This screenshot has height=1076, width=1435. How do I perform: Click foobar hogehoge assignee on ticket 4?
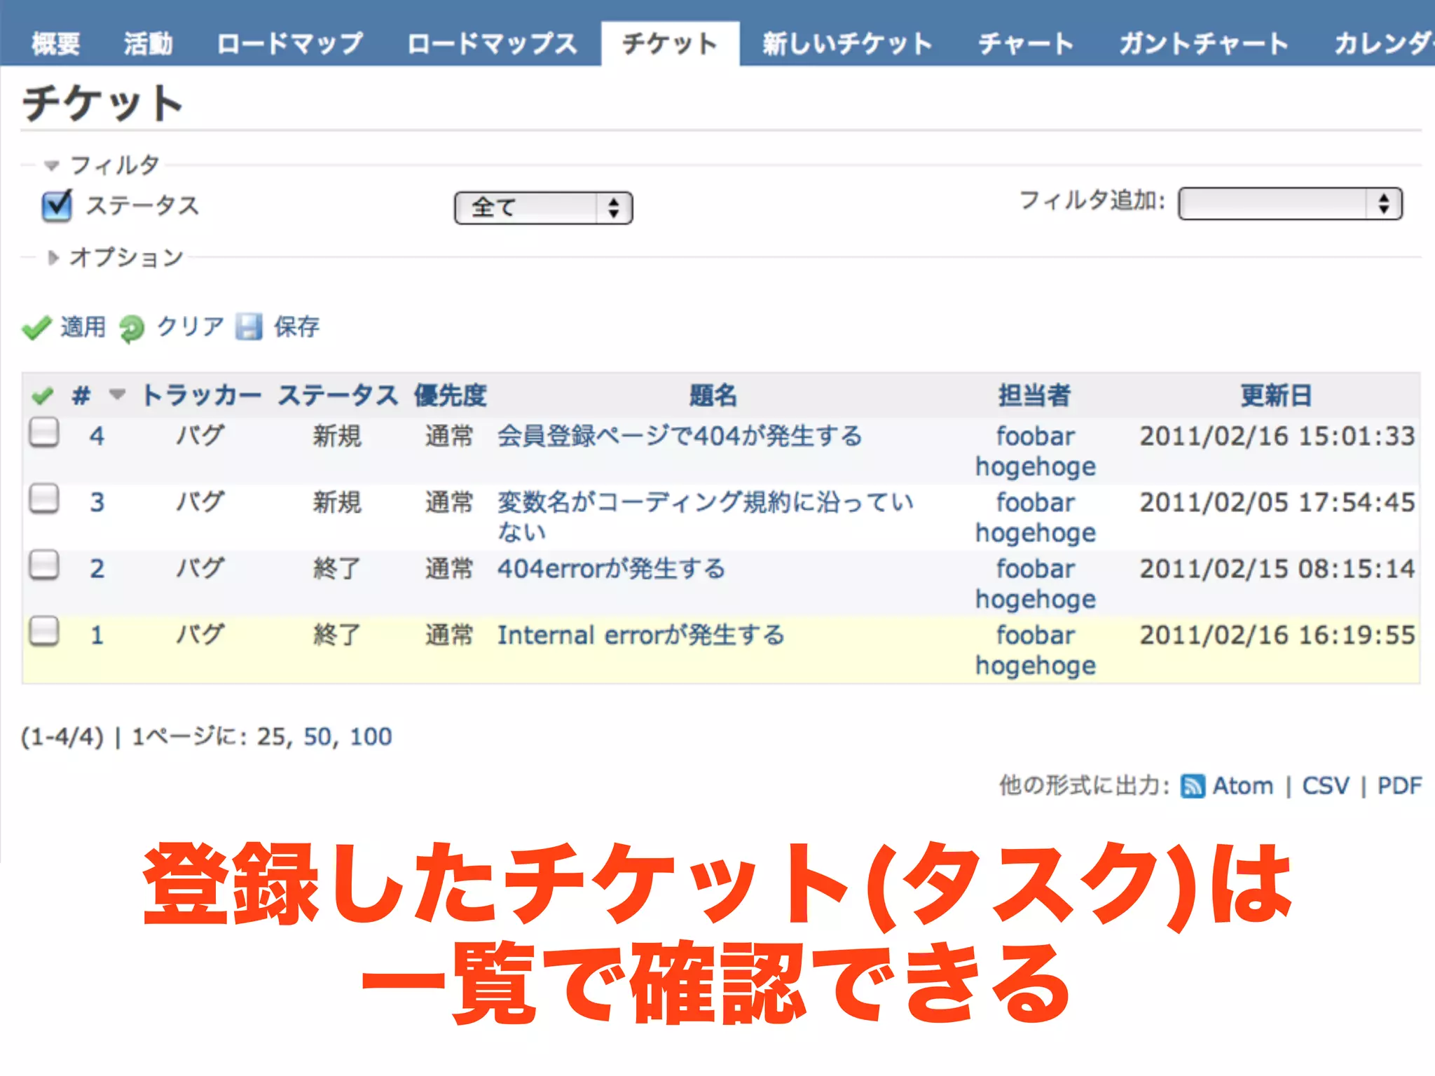1036,451
